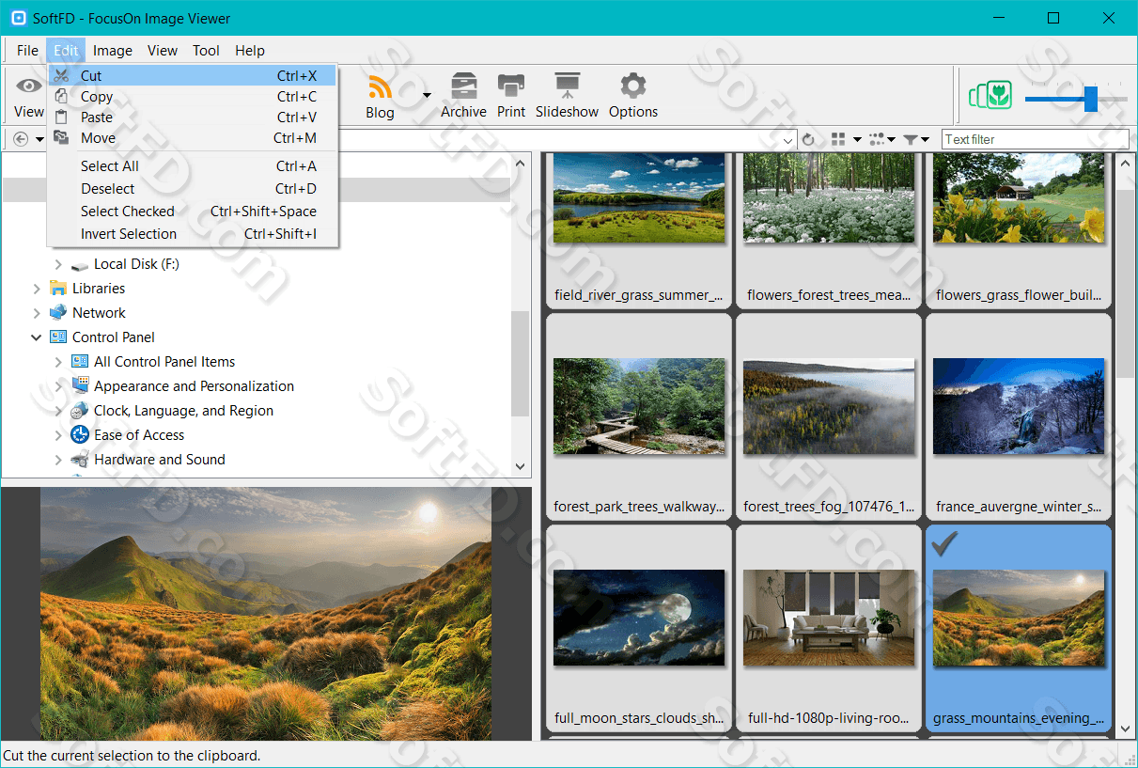Image resolution: width=1138 pixels, height=768 pixels.
Task: Click the Copy menu icon
Action: tap(61, 96)
